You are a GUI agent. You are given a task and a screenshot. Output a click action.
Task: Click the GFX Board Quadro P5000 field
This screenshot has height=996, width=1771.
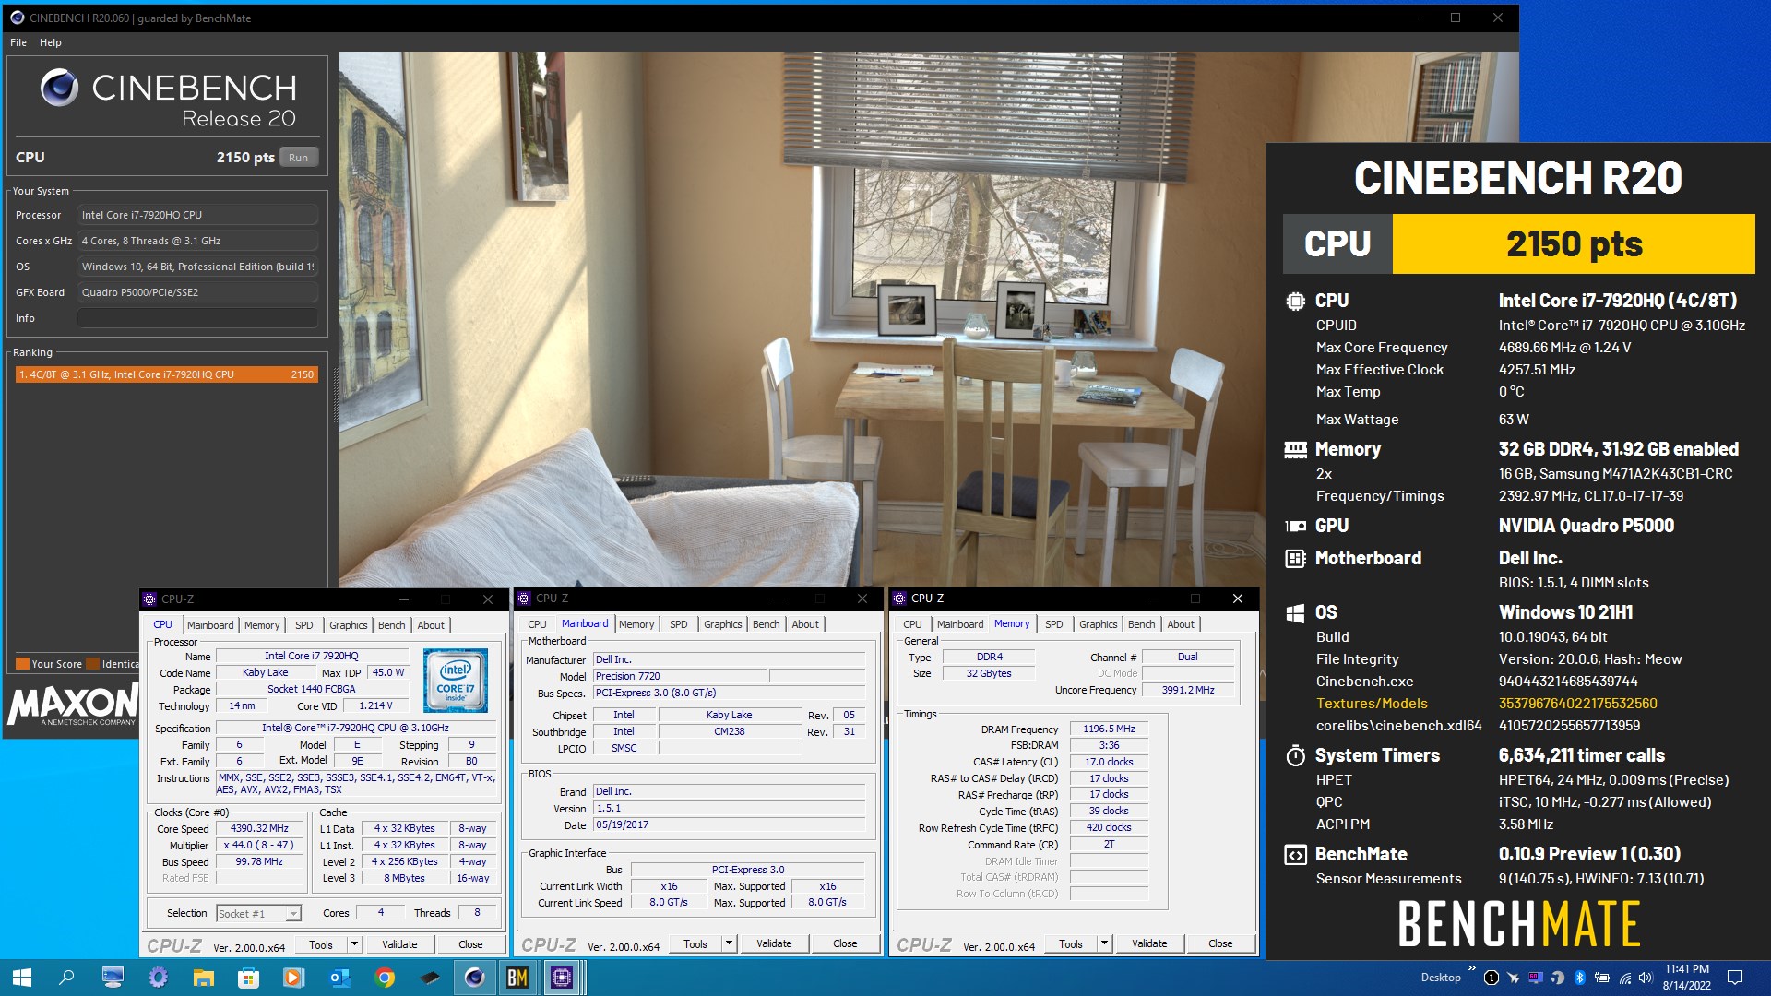click(197, 292)
